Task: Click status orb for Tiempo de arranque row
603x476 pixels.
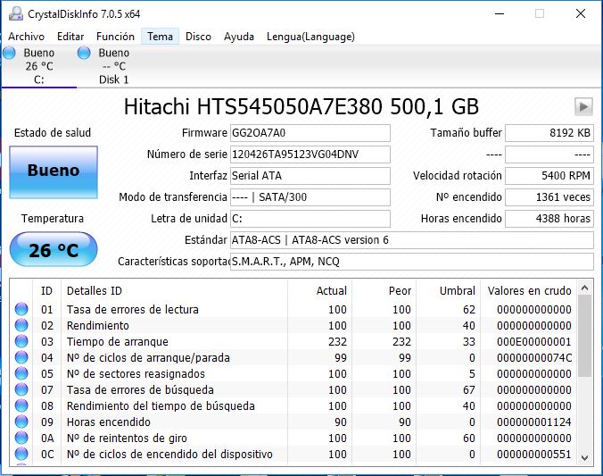Action: 21,342
